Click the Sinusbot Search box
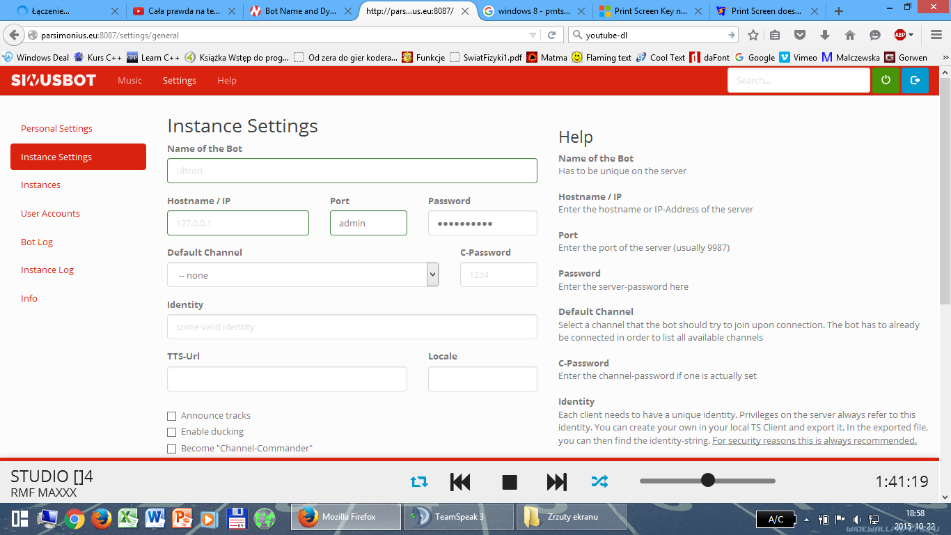This screenshot has height=535, width=951. pos(799,80)
